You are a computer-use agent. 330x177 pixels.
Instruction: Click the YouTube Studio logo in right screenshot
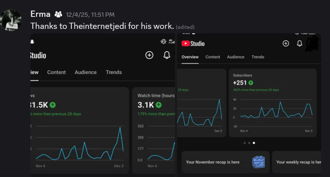pos(193,44)
